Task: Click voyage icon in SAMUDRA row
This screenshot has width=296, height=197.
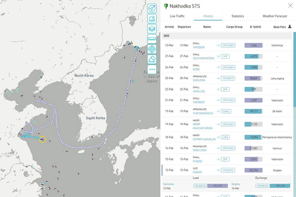Action: click(218, 78)
